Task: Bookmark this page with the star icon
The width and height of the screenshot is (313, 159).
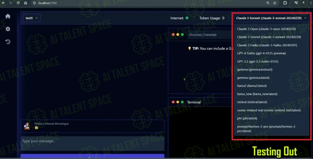Action: tap(275, 3)
